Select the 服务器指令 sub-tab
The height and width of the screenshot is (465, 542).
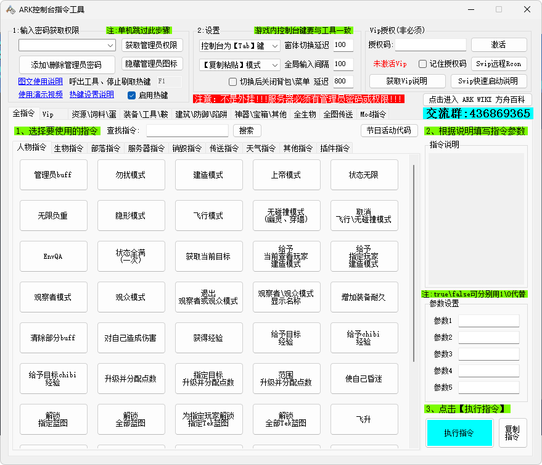coord(146,148)
